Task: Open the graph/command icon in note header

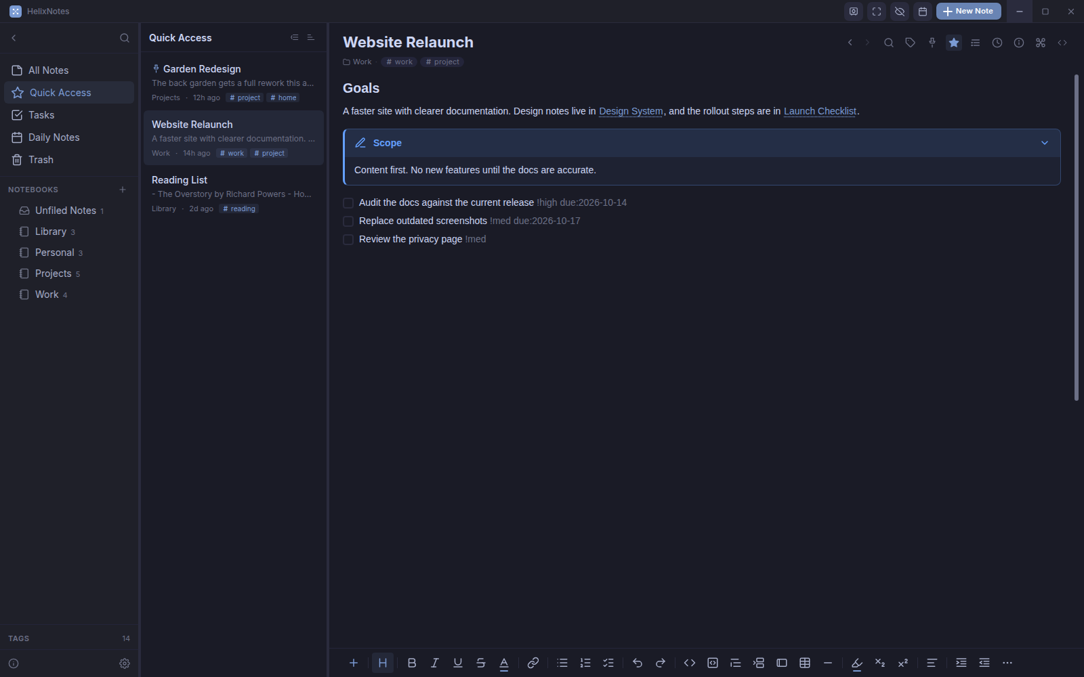Action: [1041, 43]
